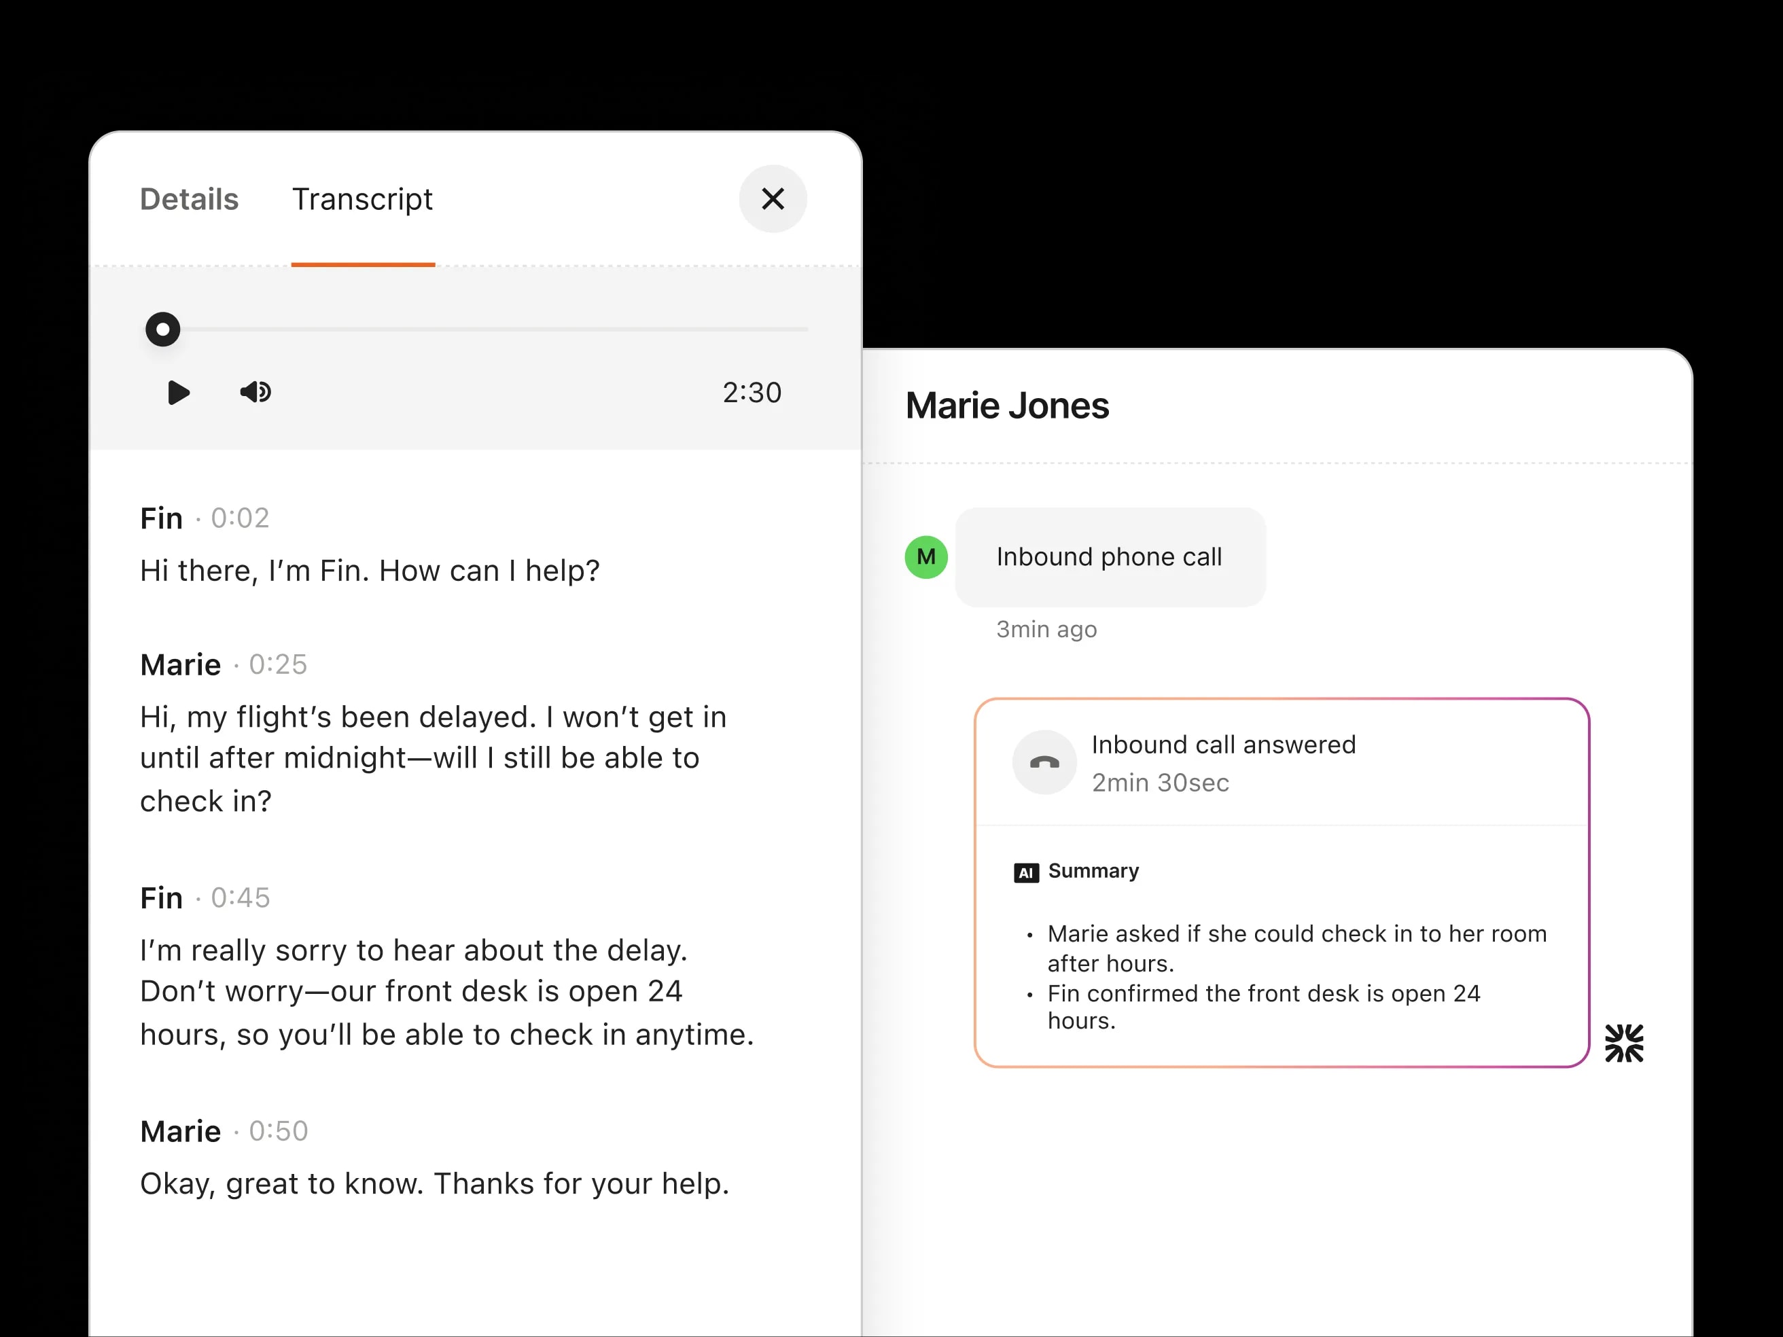Viewport: 1783px width, 1337px height.
Task: Jump to Fin's 0:45 timestamp
Action: click(x=241, y=897)
